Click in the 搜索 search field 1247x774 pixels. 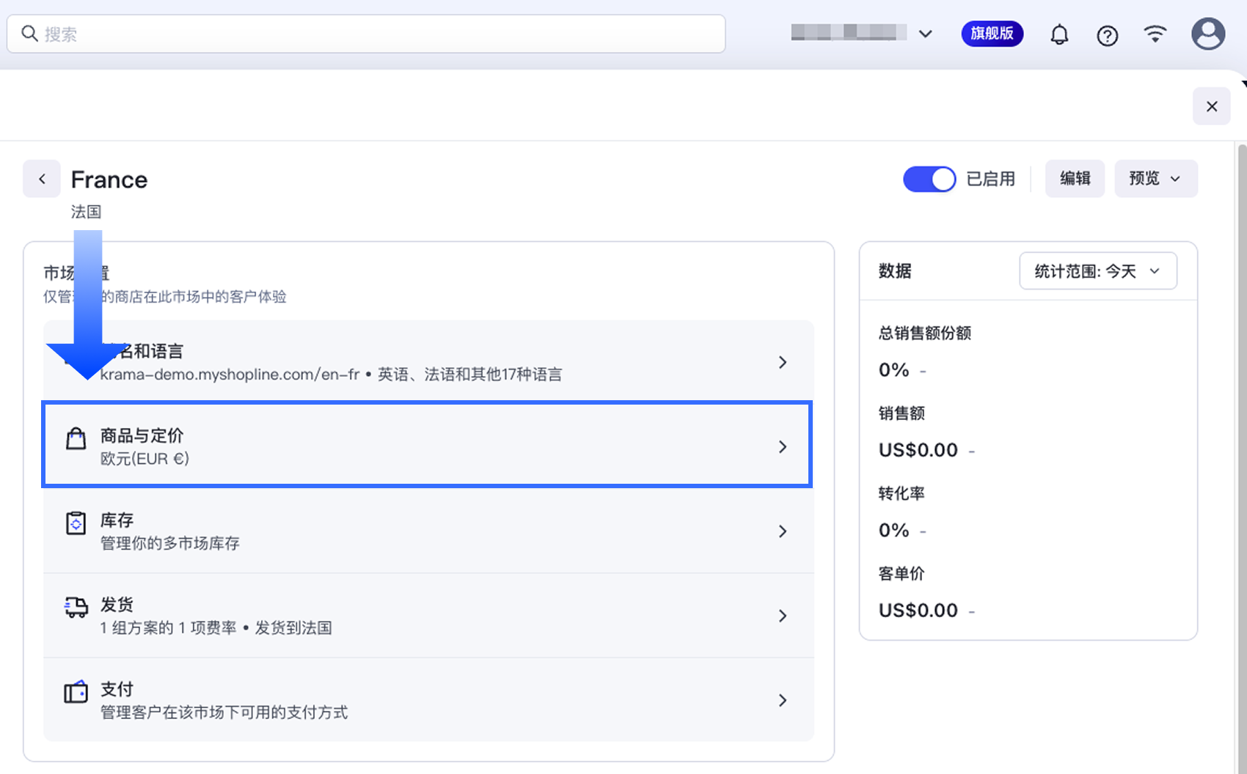pos(367,34)
